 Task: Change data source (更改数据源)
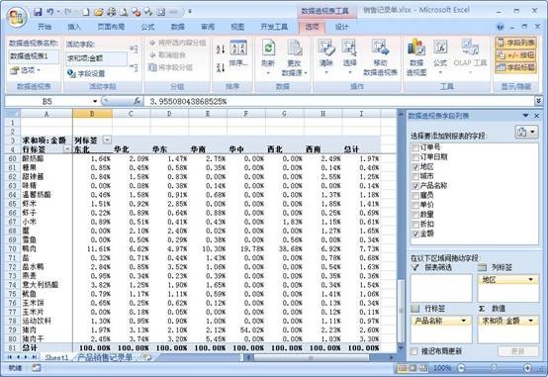click(294, 57)
